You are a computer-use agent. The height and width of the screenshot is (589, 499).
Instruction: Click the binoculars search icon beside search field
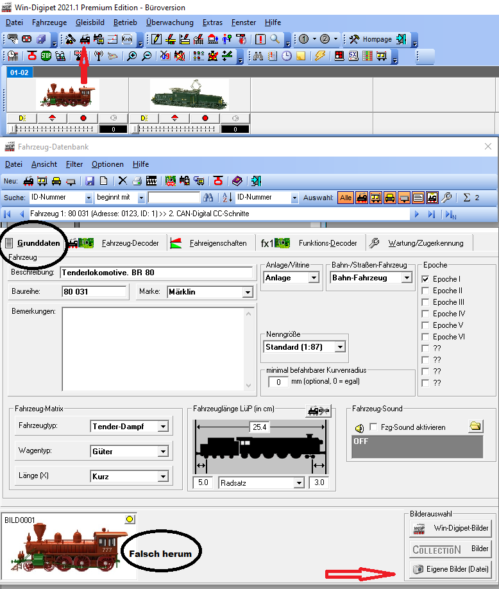point(208,198)
